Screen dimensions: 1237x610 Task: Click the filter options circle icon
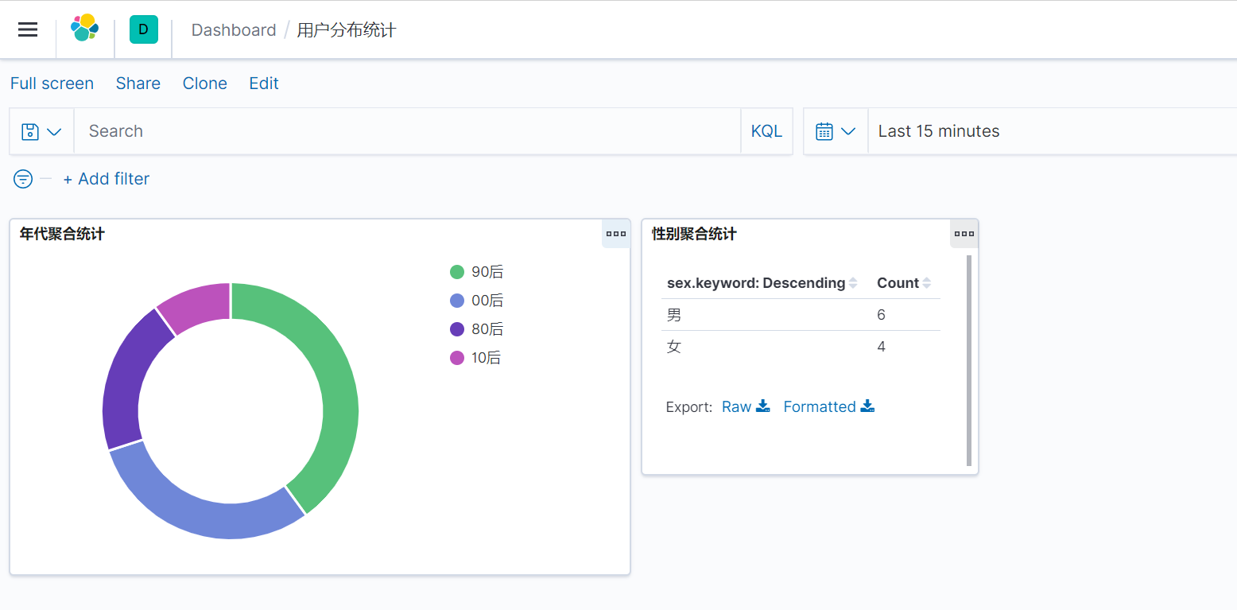coord(23,179)
